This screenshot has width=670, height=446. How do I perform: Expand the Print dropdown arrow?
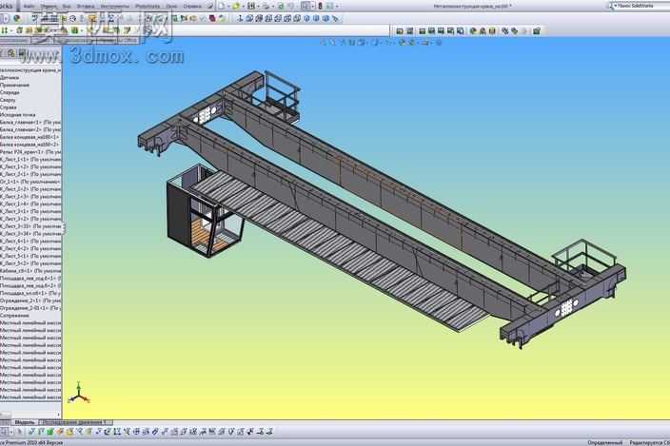tap(272, 7)
